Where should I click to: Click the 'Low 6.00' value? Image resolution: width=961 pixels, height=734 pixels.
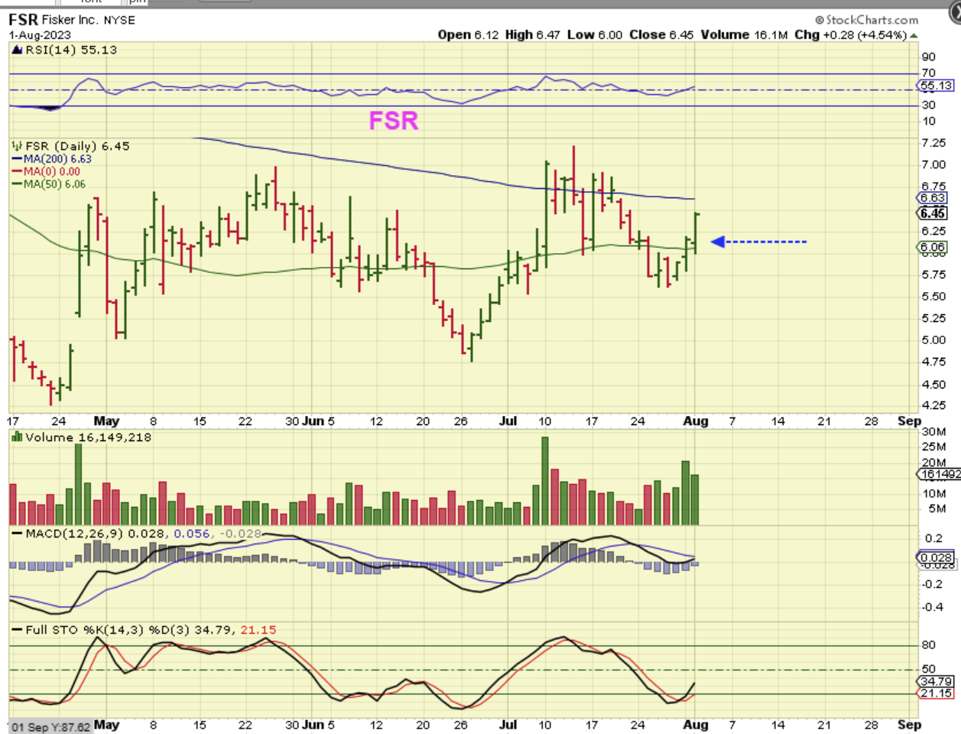[595, 35]
